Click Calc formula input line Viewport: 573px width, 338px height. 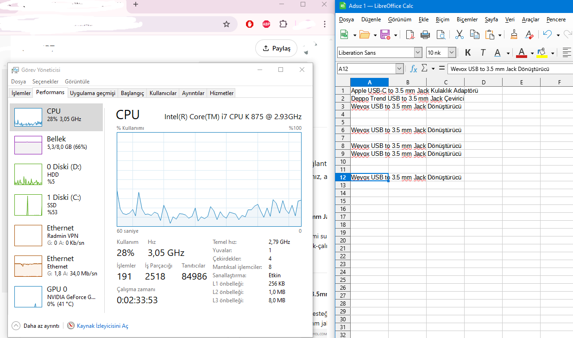510,69
